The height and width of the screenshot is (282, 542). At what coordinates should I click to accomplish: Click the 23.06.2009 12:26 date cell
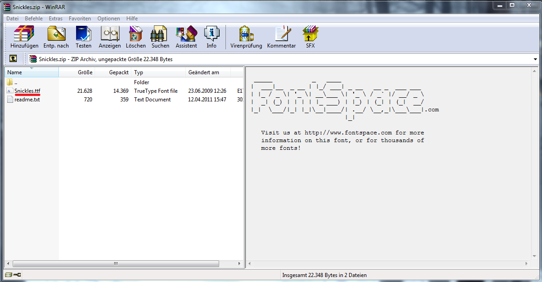pos(207,91)
